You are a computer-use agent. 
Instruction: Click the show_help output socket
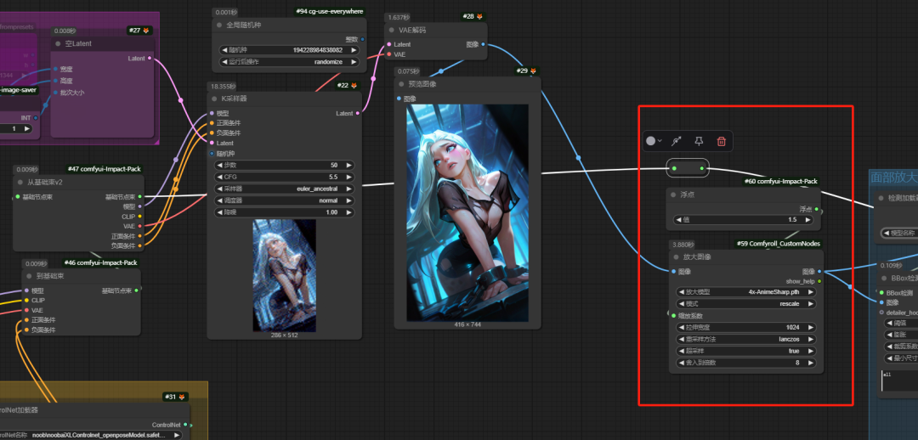[x=819, y=281]
